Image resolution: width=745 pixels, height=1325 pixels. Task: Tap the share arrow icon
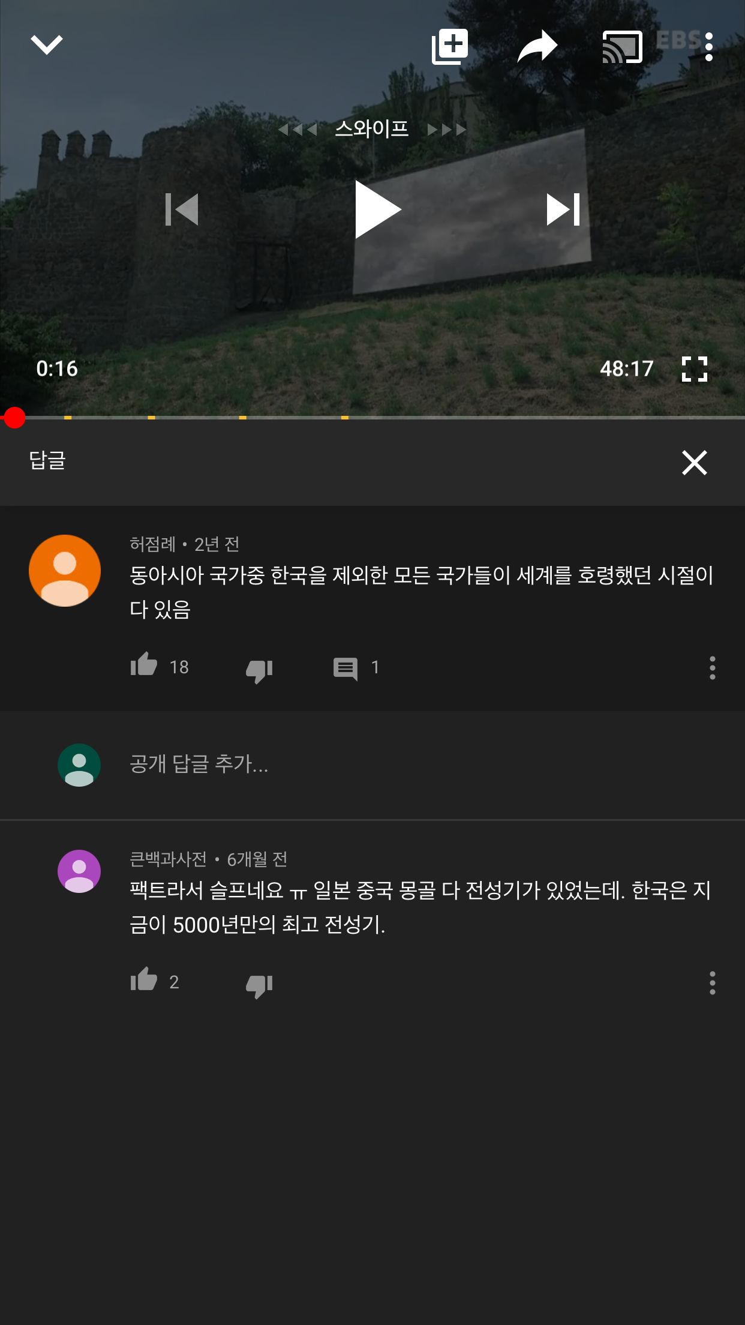(537, 46)
